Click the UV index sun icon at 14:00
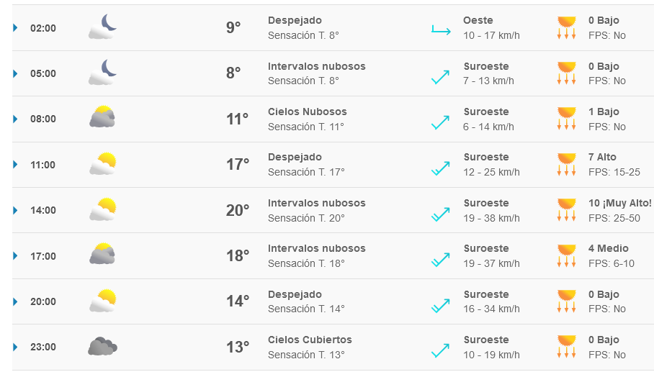The height and width of the screenshot is (377, 654). (567, 209)
